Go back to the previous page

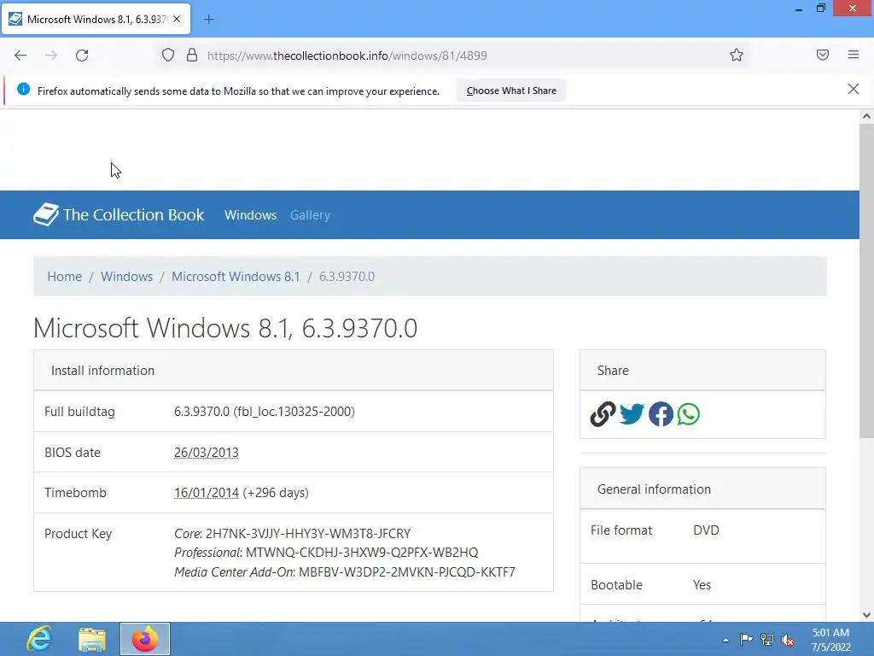[20, 56]
